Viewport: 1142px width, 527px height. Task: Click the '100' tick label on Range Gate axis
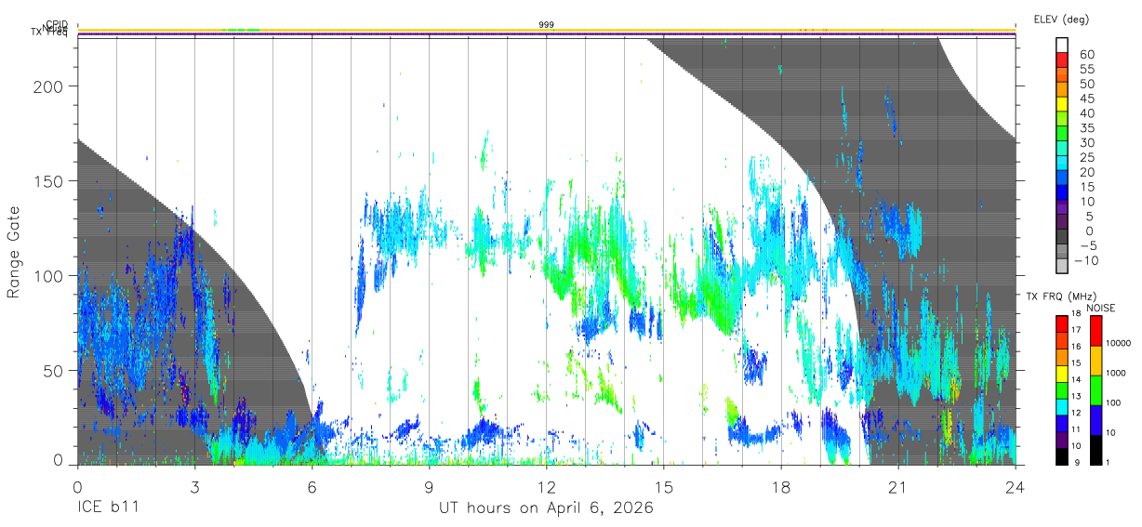click(49, 276)
